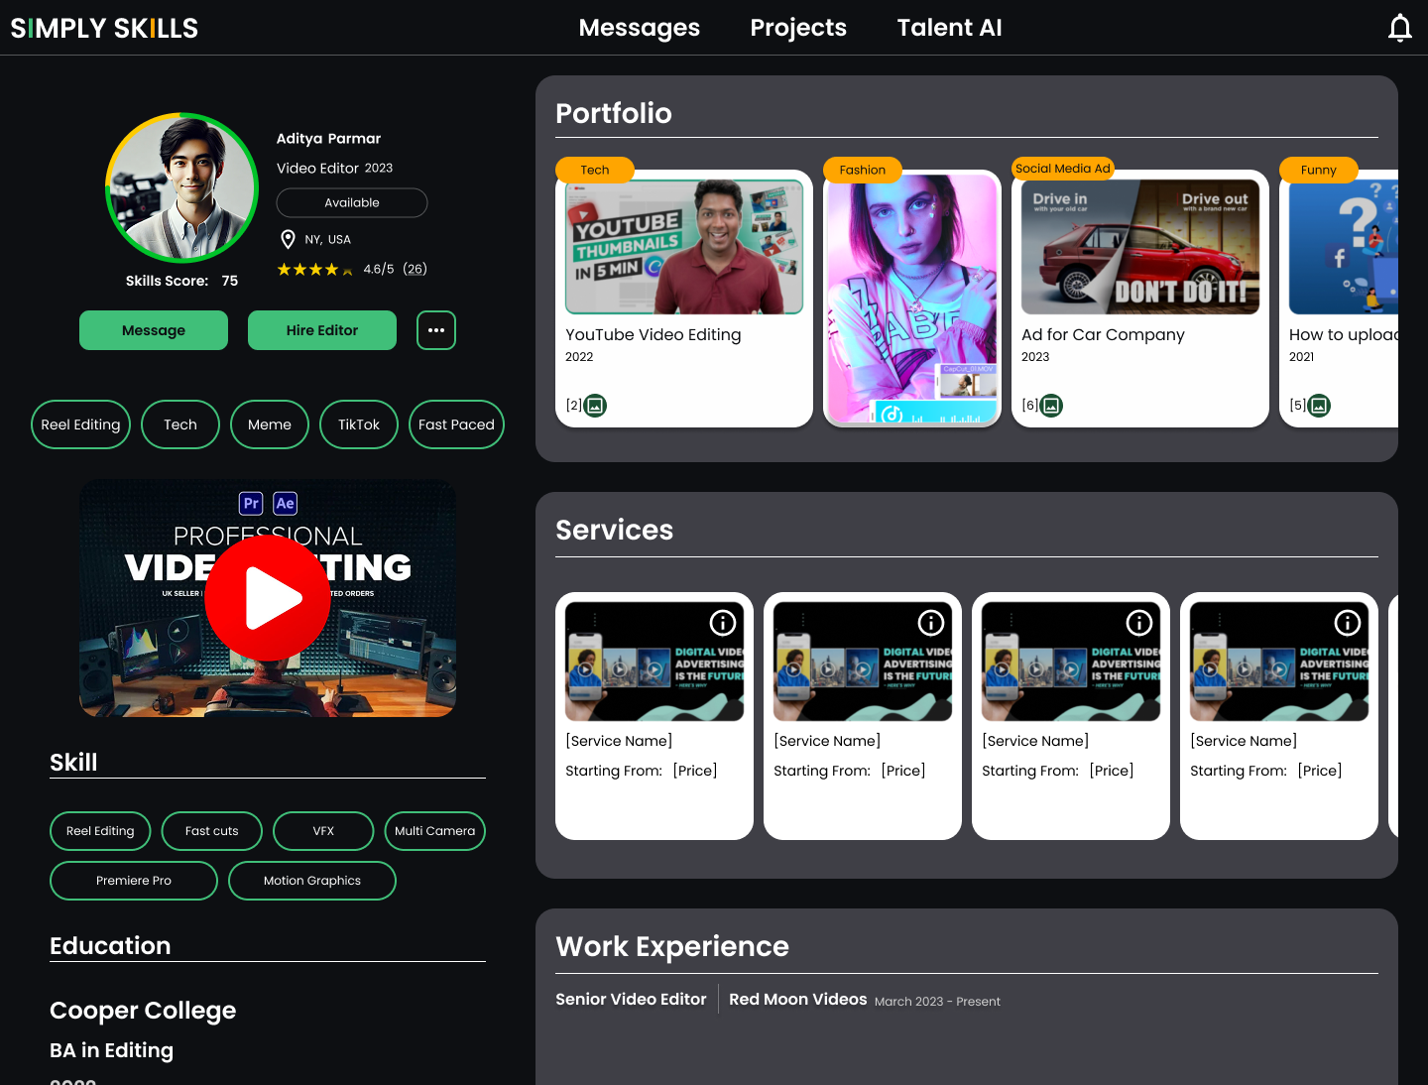This screenshot has height=1085, width=1428.
Task: Open the Projects nav item
Action: (x=798, y=28)
